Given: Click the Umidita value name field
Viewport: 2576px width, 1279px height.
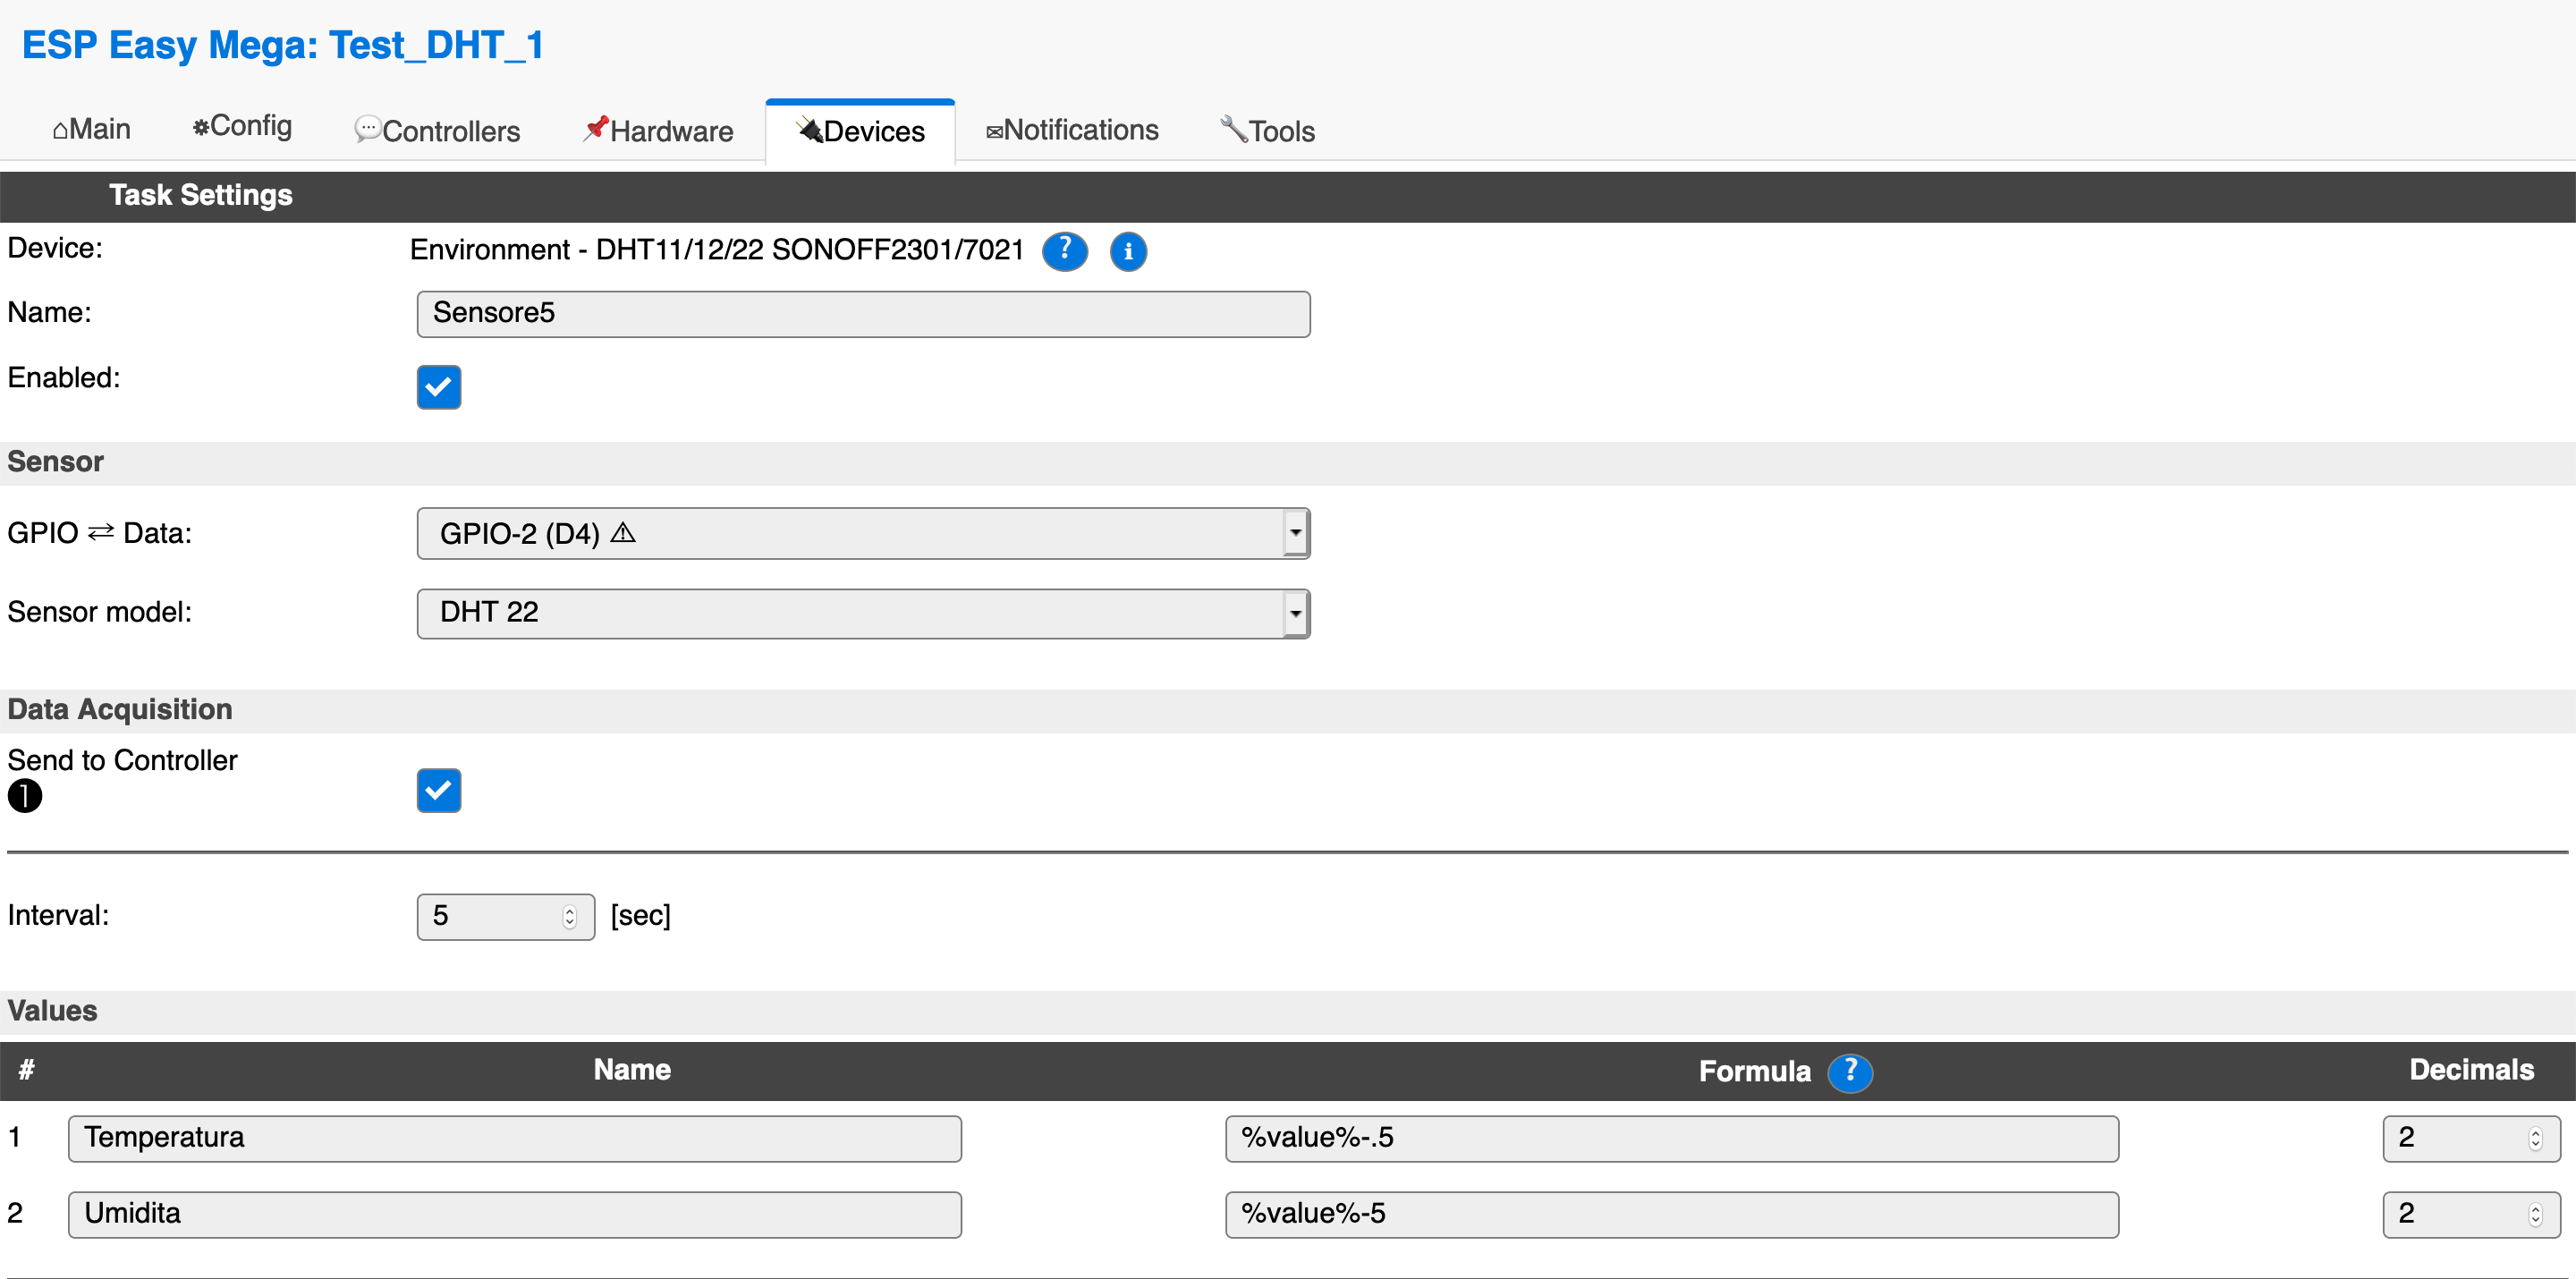Looking at the screenshot, I should coord(514,1214).
